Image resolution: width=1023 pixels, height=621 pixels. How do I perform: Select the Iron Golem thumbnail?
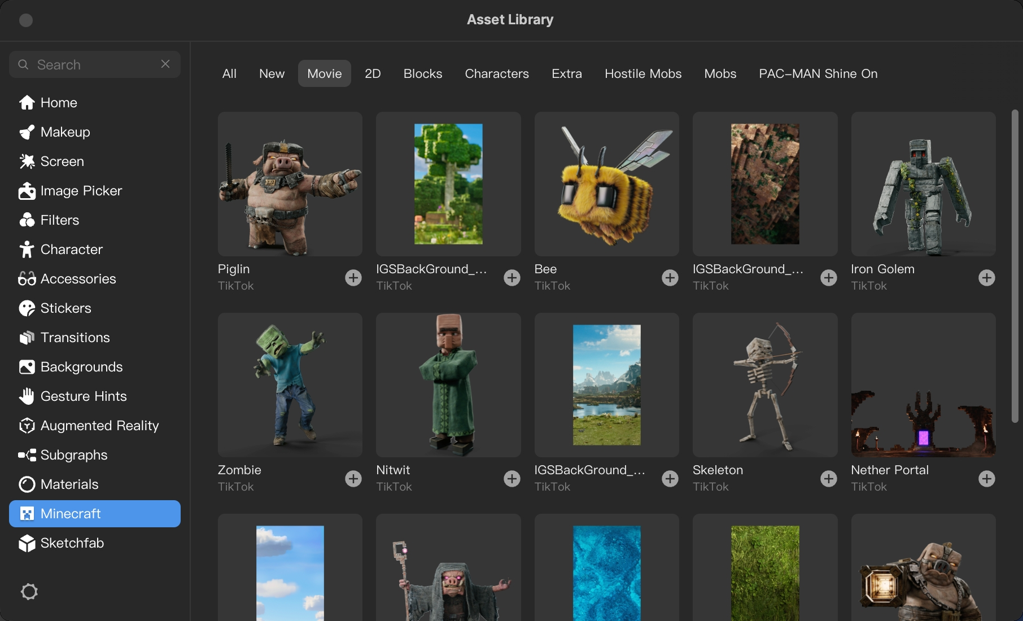click(923, 184)
